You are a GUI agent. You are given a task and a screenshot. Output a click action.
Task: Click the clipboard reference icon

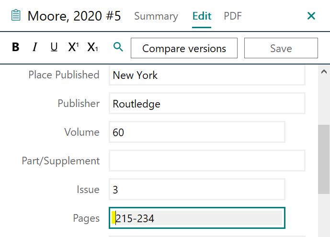coord(16,16)
